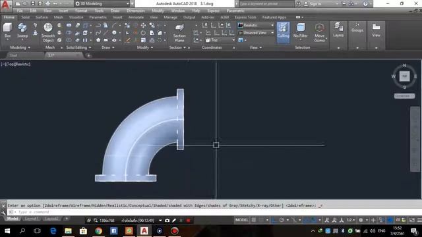The height and width of the screenshot is (237, 422).
Task: Click the Workspace Switching gear icon
Action: (x=361, y=220)
